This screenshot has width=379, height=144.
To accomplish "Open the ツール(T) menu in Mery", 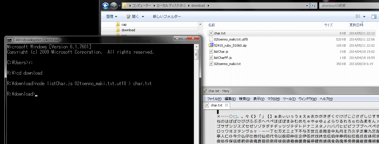I will pyautogui.click(x=290, y=99).
